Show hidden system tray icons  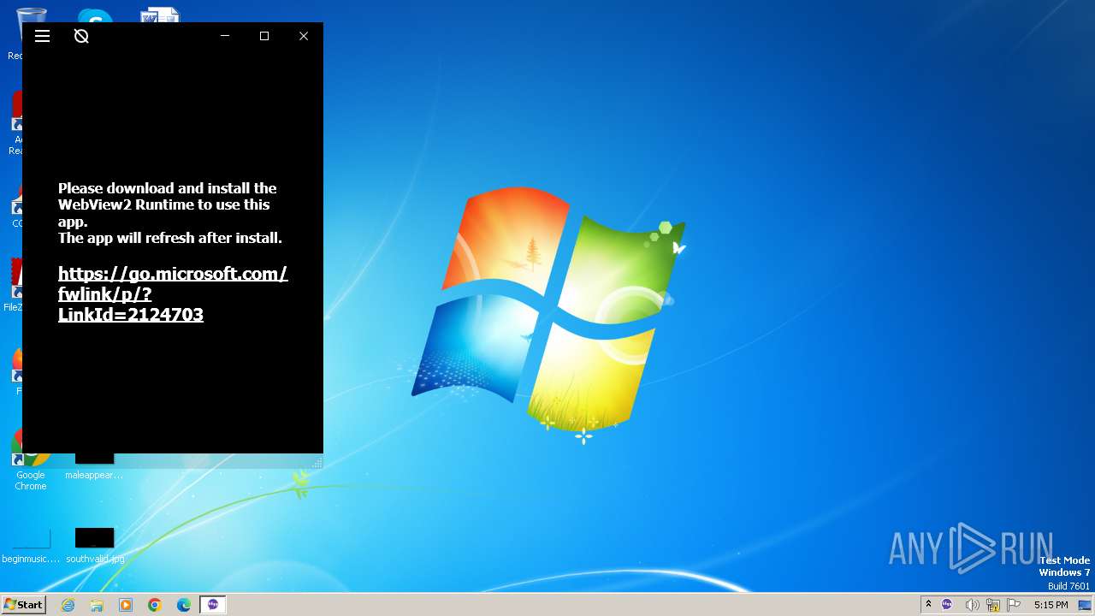click(928, 605)
